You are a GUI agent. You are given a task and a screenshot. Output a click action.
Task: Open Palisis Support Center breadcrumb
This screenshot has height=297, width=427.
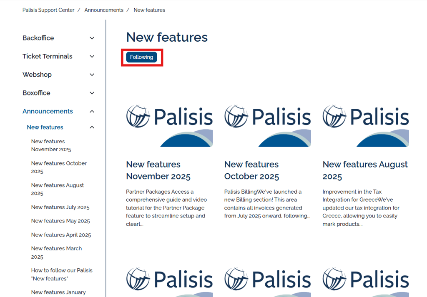click(x=48, y=10)
